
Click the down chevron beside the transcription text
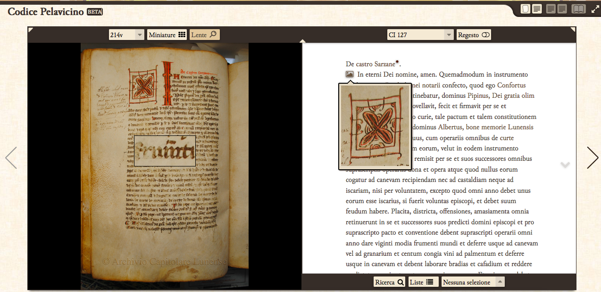click(565, 165)
